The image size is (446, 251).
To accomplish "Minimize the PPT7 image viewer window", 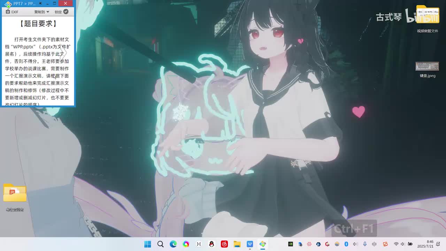I will (x=48, y=3).
